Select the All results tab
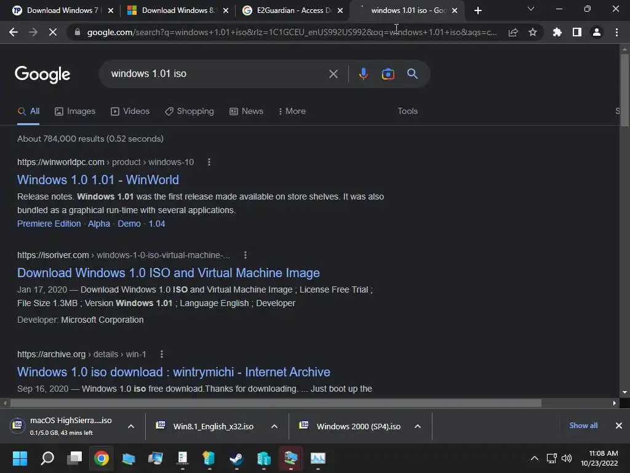This screenshot has height=473, width=630. [x=28, y=111]
